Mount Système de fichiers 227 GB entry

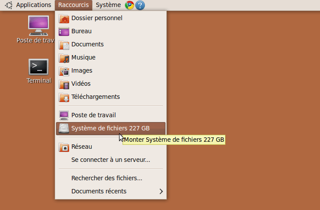point(111,129)
